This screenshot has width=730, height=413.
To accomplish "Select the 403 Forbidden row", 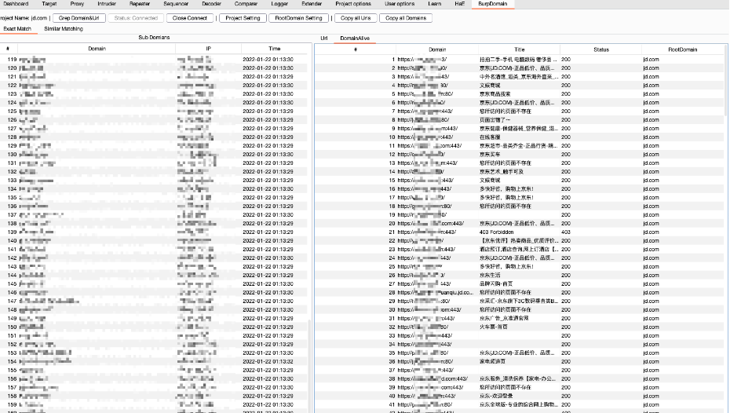I will (518, 232).
